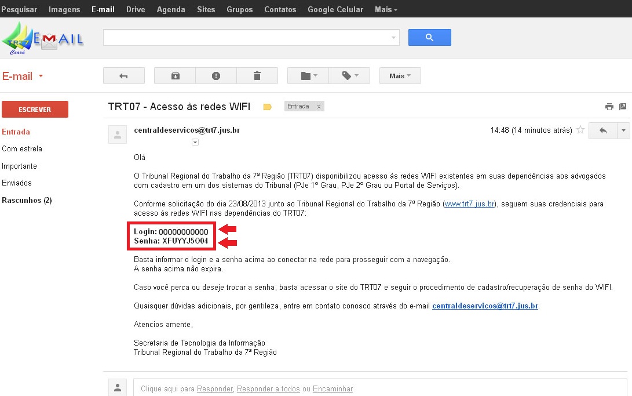
Task: Print the conversation with printer icon
Action: [609, 107]
